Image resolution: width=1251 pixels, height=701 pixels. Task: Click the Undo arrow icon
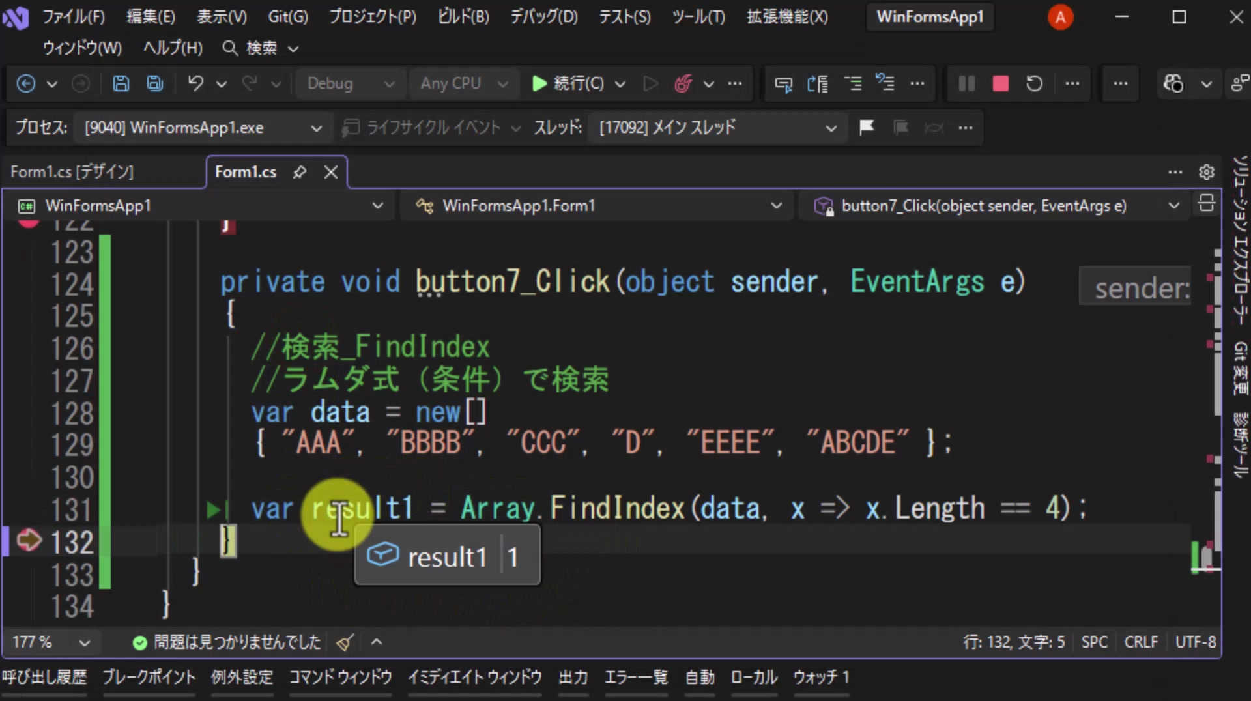195,83
